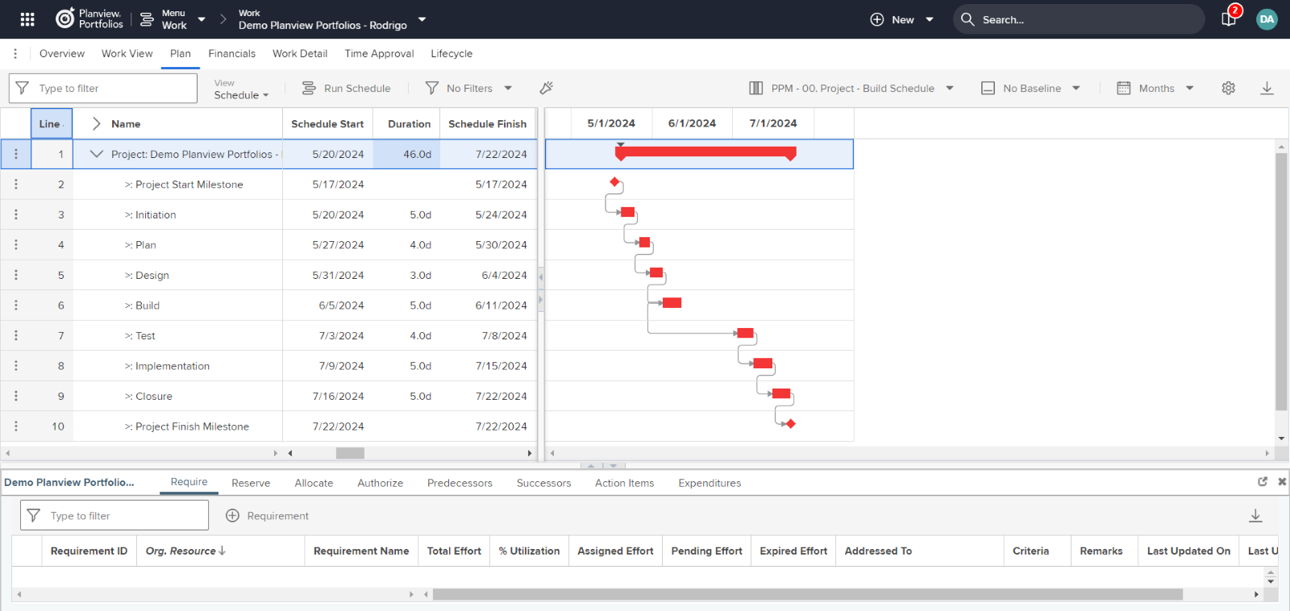The image size is (1290, 611).
Task: Open the Predecessors tab
Action: coord(460,483)
